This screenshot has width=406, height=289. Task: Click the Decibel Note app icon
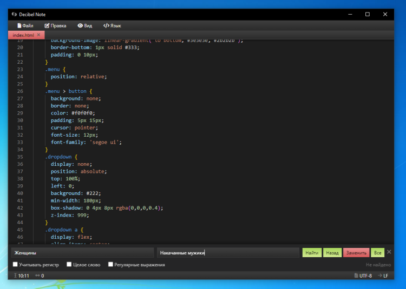pos(14,14)
